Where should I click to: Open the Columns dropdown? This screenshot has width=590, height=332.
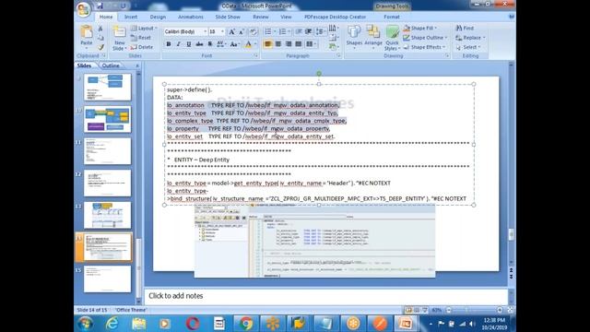[x=311, y=44]
